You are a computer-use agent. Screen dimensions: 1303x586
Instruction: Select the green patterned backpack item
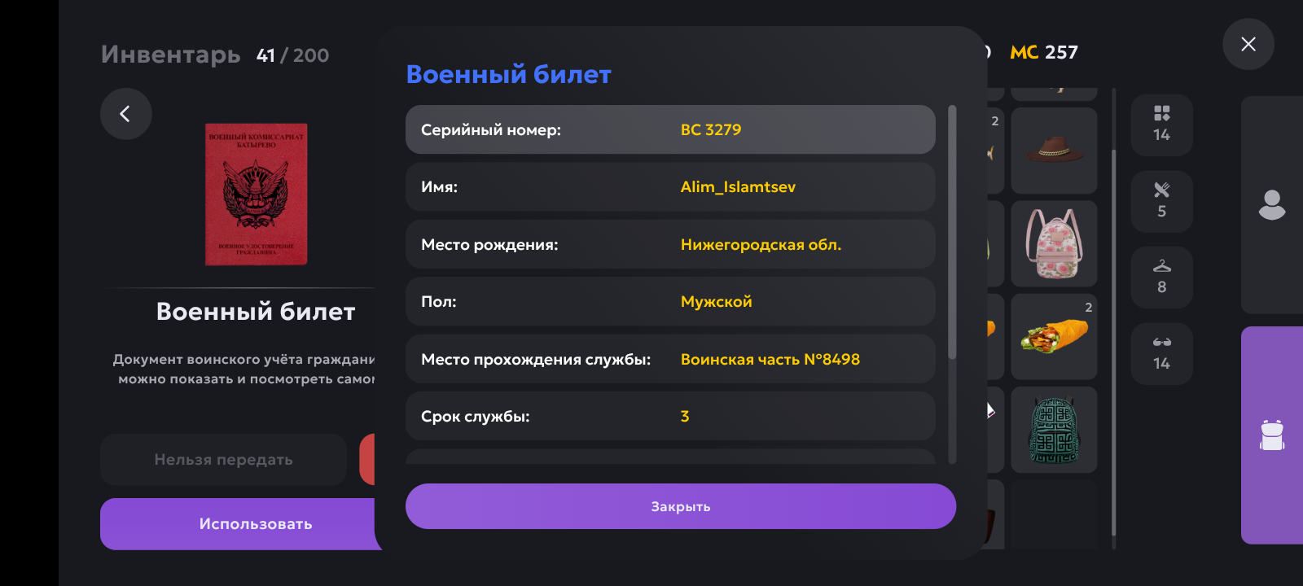click(1054, 430)
